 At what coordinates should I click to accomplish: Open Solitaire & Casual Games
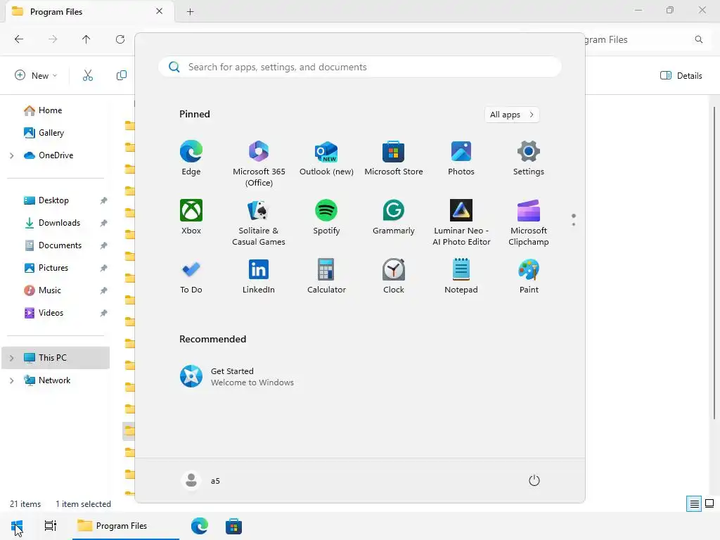[259, 223]
